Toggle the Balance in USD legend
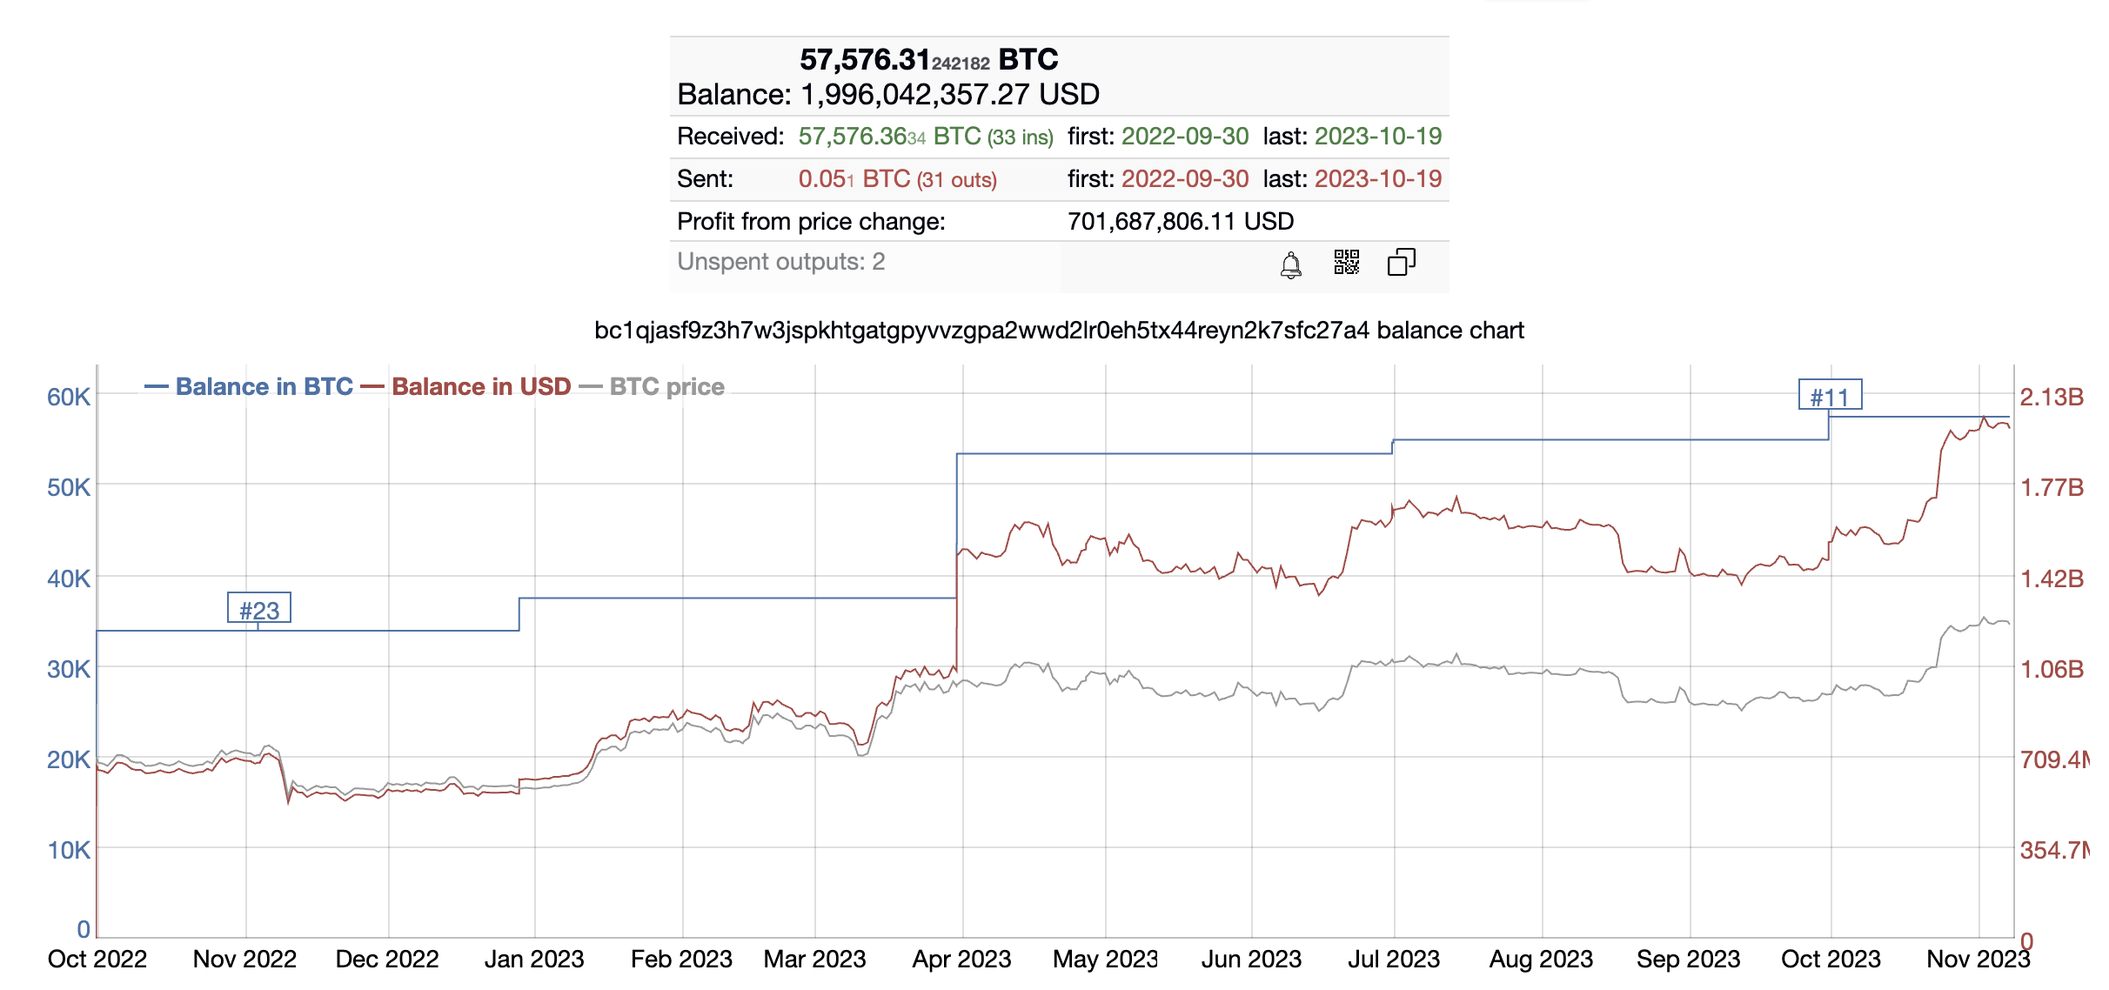 pos(465,386)
